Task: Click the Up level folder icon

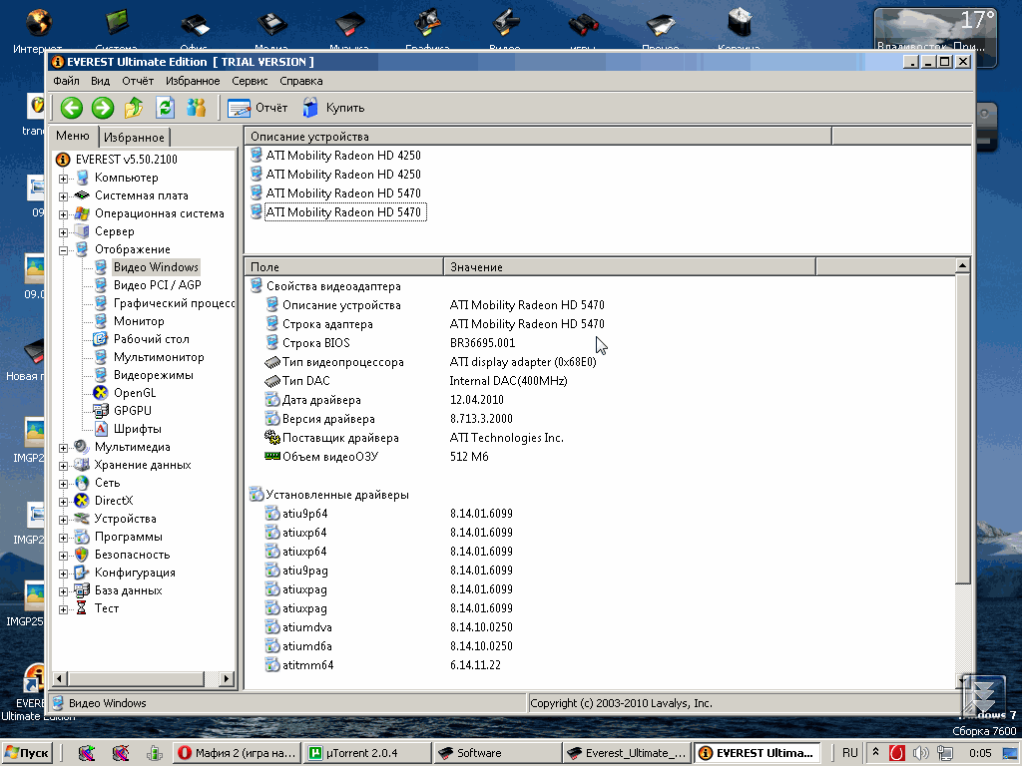Action: [x=134, y=108]
